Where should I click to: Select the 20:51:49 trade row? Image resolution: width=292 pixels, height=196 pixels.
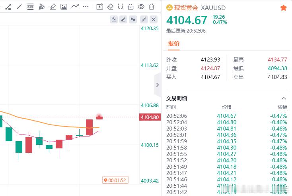(x=227, y=167)
